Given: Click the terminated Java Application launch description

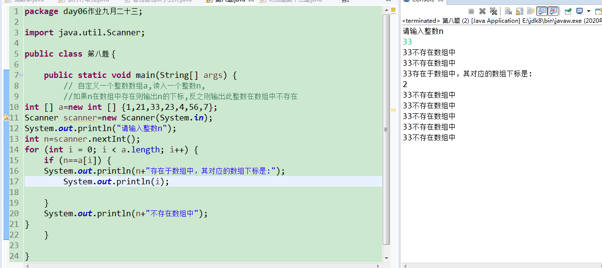Looking at the screenshot, I should point(502,21).
